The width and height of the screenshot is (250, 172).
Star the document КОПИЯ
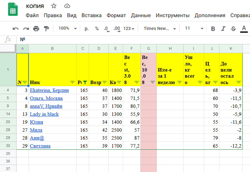54,6
